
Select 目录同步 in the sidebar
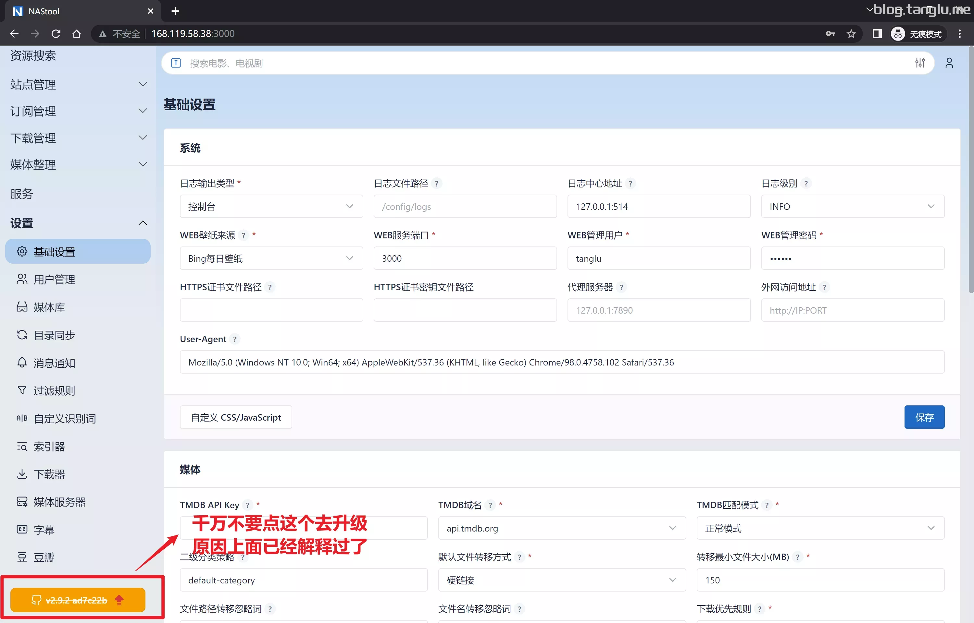coord(54,335)
